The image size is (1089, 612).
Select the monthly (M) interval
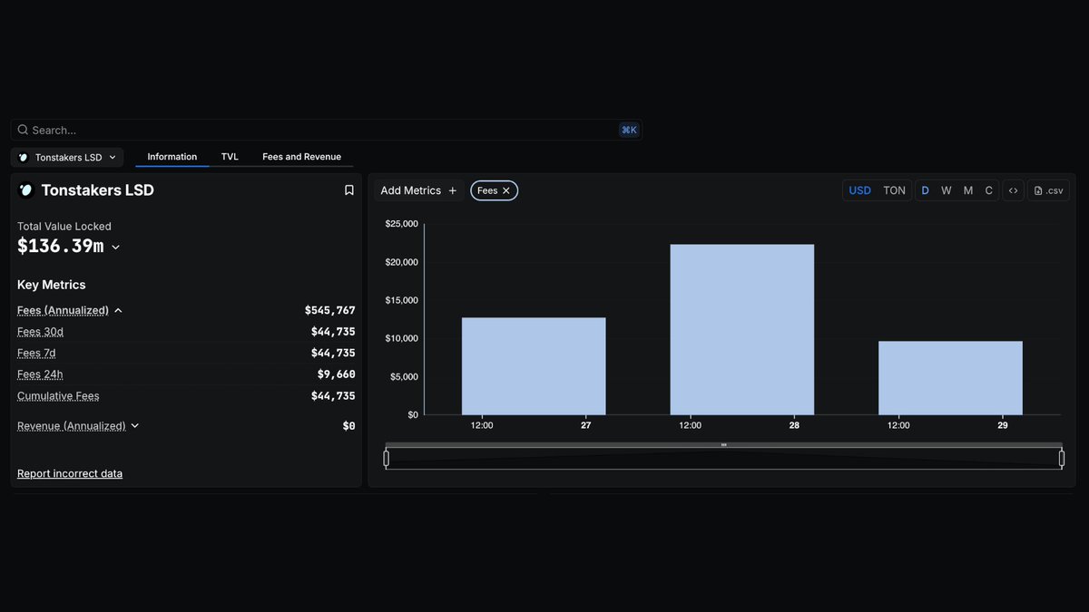coord(968,190)
